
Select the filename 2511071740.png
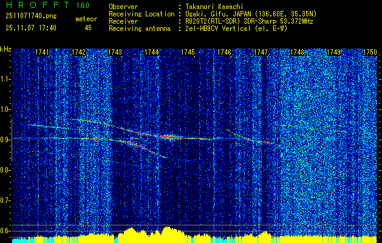tap(31, 16)
